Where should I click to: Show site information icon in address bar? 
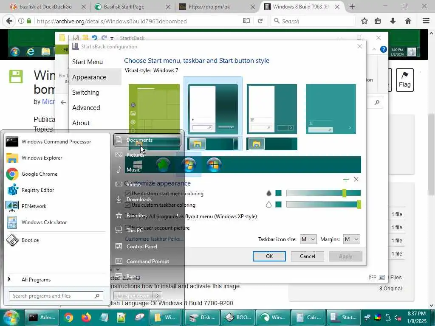(x=21, y=21)
